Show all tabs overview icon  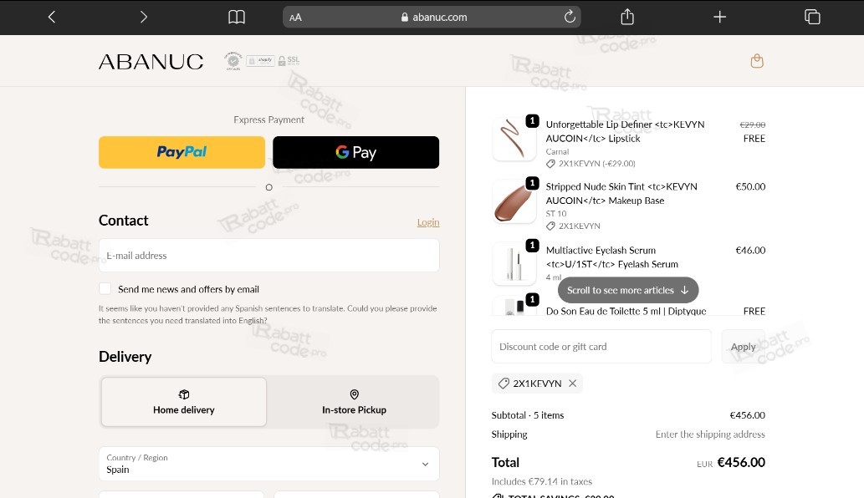click(812, 17)
